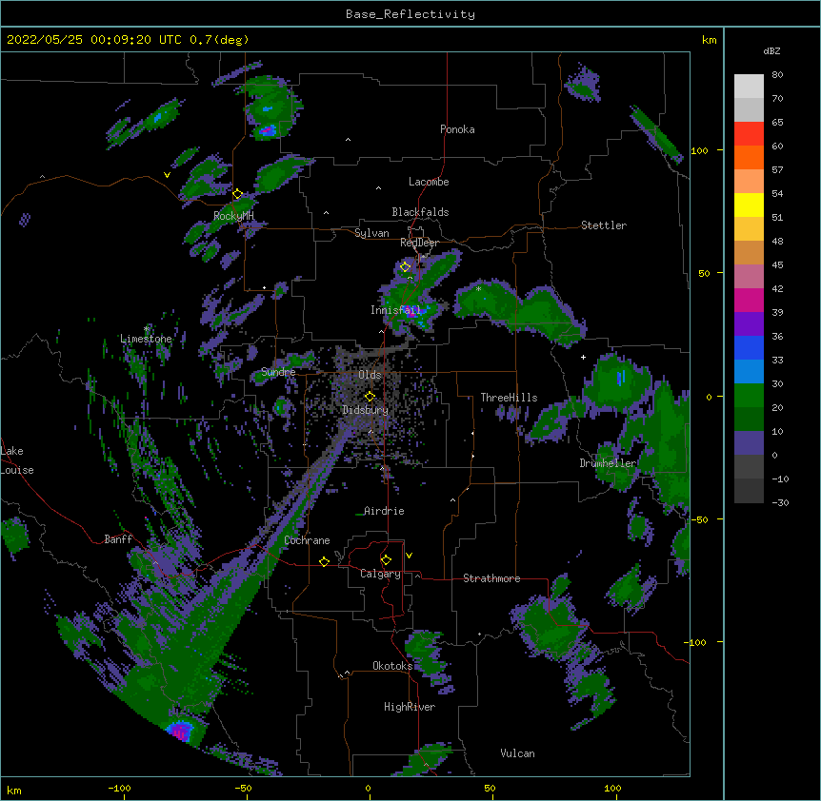Click the Limestone label
This screenshot has height=801, width=821.
[x=146, y=339]
